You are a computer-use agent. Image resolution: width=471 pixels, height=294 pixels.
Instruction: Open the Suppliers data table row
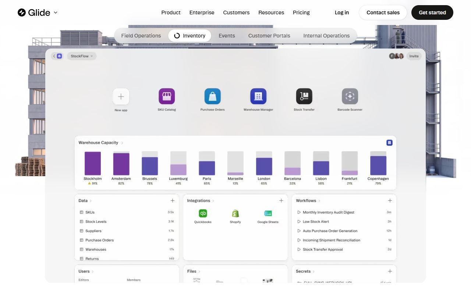(127, 231)
